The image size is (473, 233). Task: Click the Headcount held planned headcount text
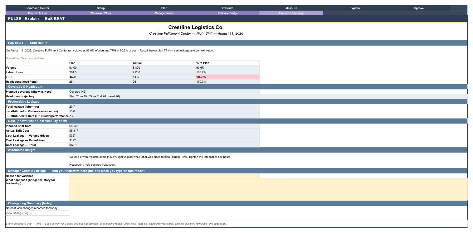point(93,165)
